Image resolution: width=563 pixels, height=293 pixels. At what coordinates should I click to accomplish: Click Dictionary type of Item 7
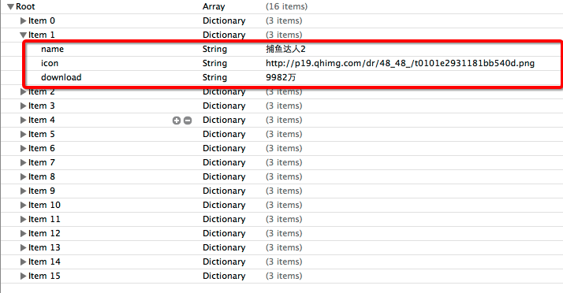coord(224,162)
